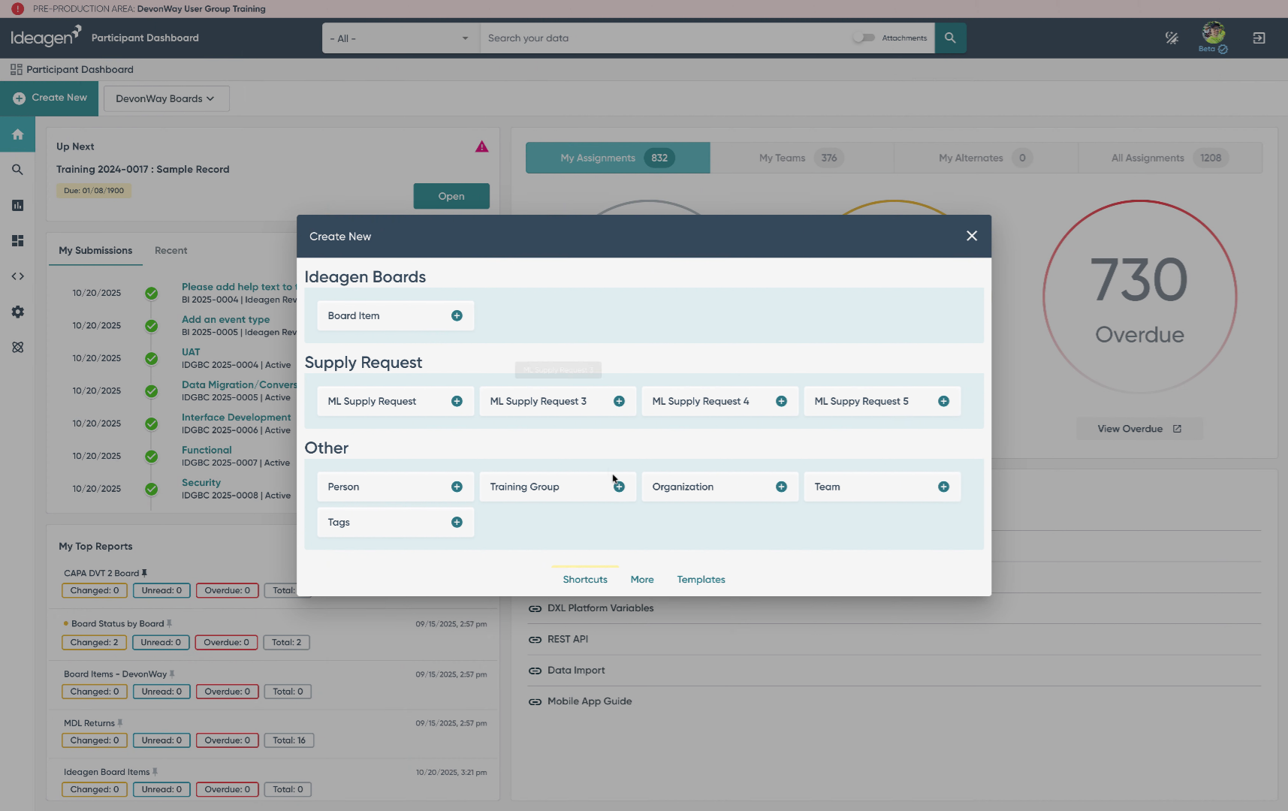Open the Interface Development submission
1288x811 pixels.
236,418
